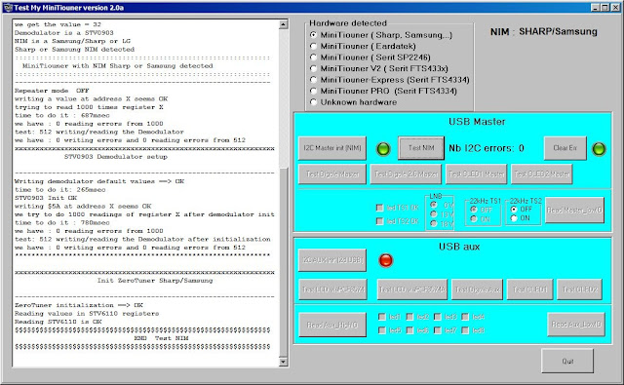Click Test OLED2 Master button

[x=542, y=174]
